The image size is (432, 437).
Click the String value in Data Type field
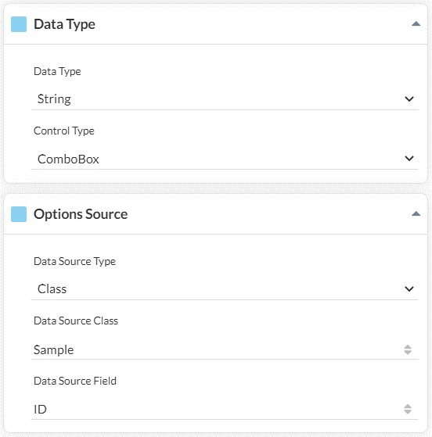click(x=54, y=99)
